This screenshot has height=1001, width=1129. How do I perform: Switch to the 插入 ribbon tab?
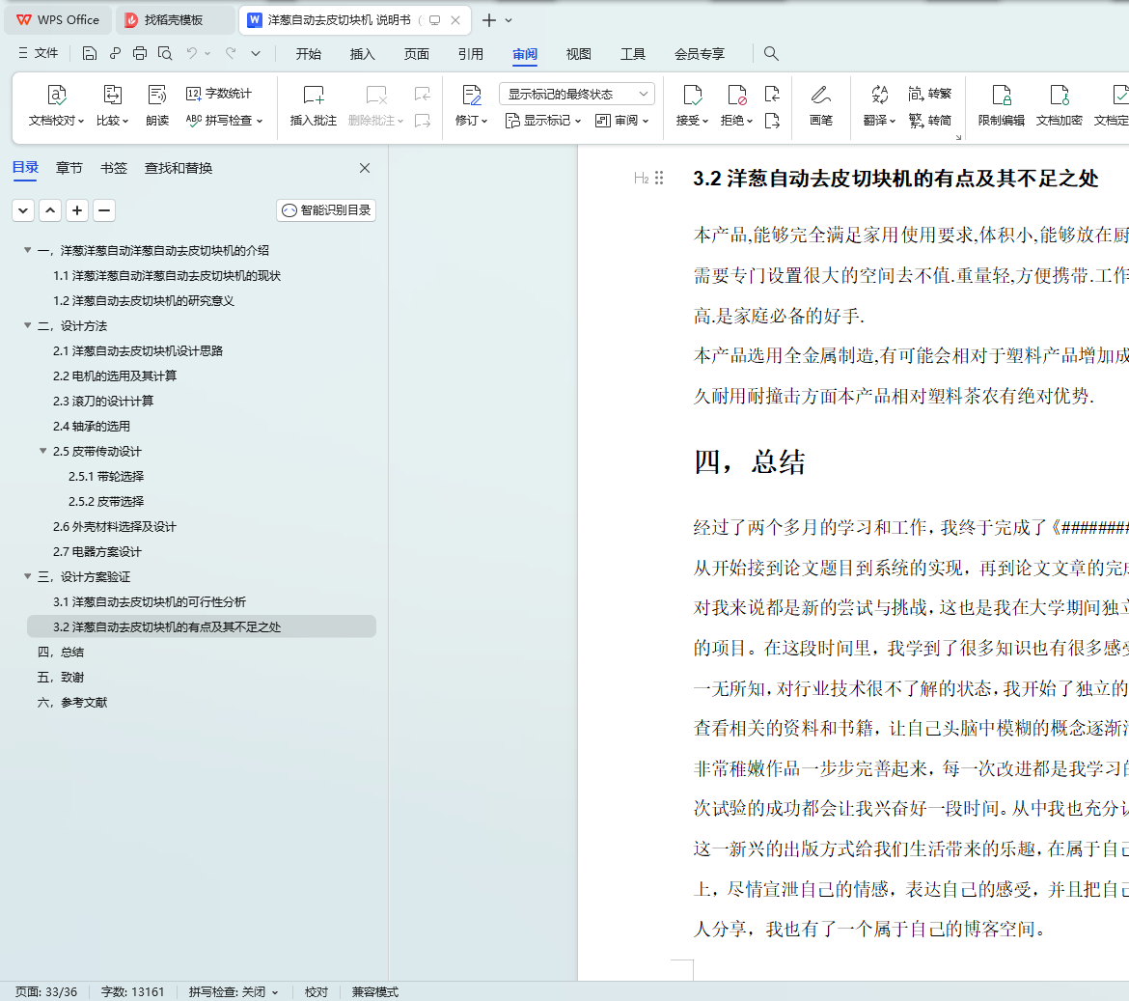coord(362,54)
